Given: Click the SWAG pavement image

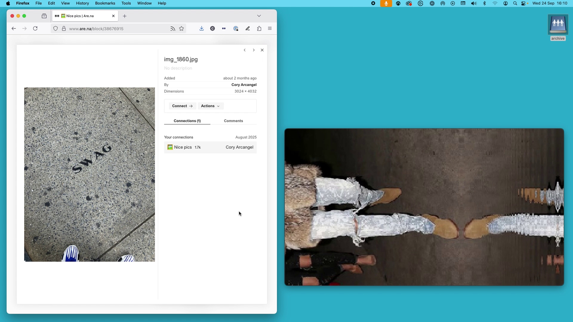Looking at the screenshot, I should [x=89, y=174].
